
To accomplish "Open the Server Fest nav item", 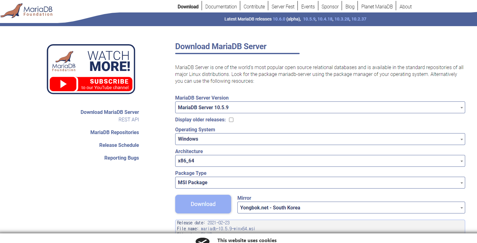I will click(x=283, y=7).
